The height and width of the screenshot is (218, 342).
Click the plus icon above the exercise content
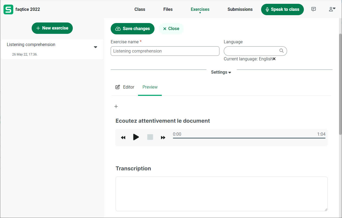coord(116,106)
